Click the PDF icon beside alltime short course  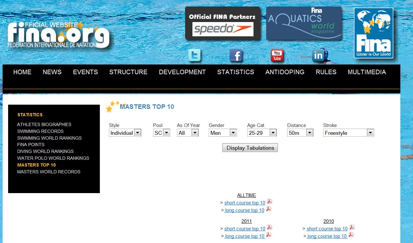269,202
